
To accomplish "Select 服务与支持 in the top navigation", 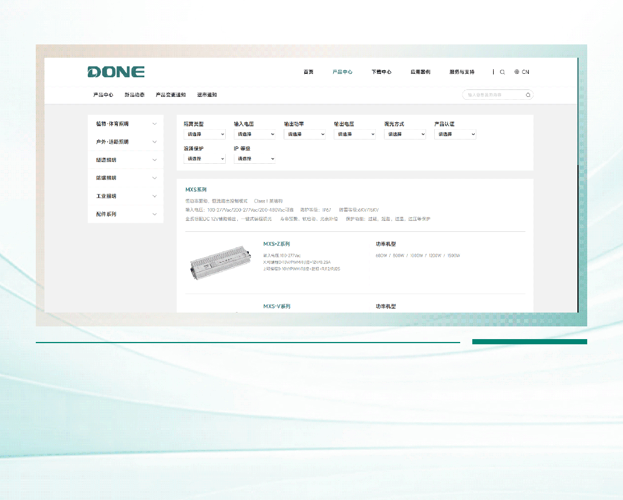I will (462, 72).
